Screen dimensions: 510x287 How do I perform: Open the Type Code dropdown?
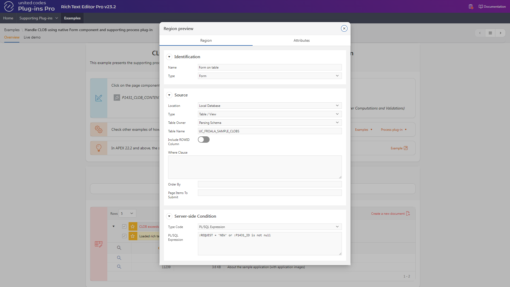[270, 227]
